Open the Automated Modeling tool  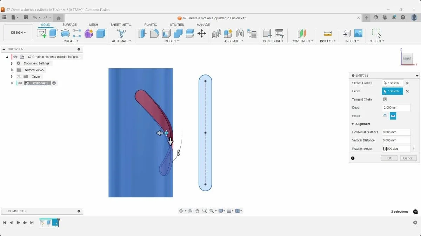coord(121,33)
